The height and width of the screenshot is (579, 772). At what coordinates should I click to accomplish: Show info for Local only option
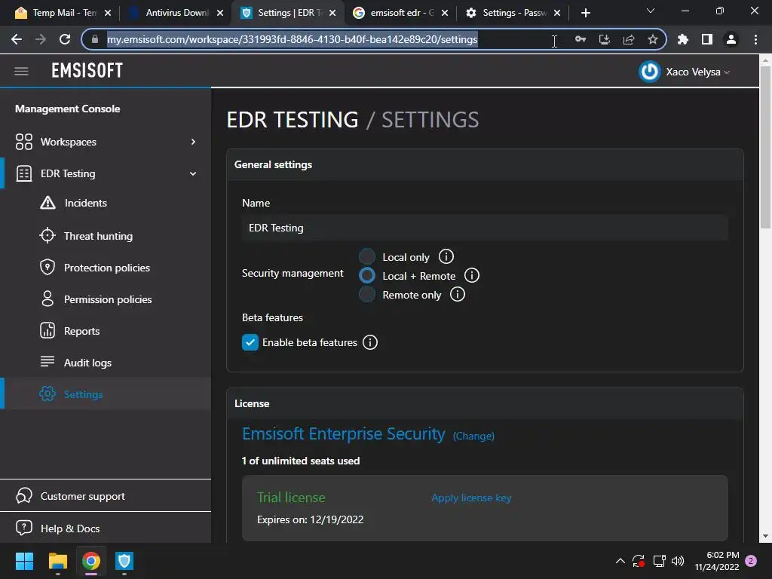pyautogui.click(x=446, y=256)
